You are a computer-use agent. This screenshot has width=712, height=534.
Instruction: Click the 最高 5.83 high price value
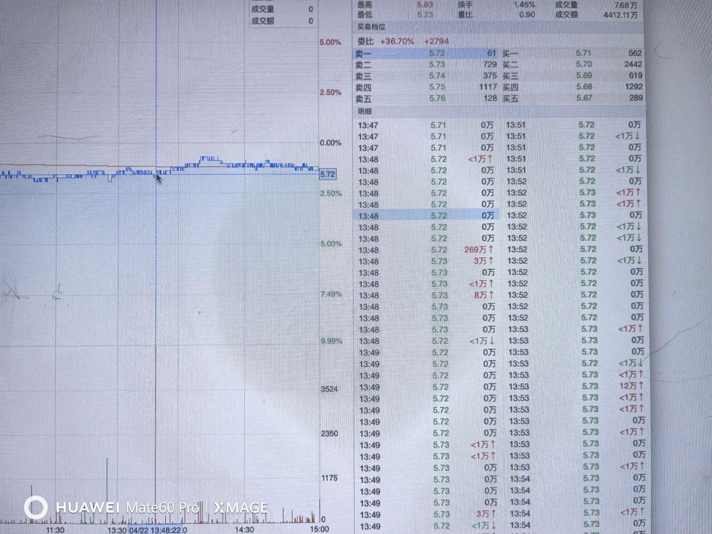[425, 5]
